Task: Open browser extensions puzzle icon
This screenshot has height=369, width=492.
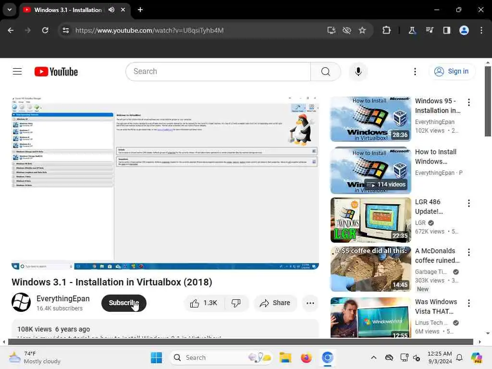Action: 387,30
